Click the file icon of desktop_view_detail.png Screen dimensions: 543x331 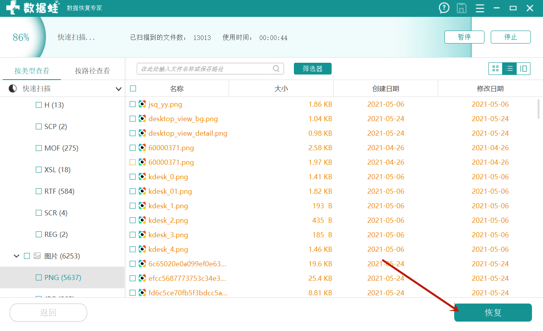[x=142, y=133]
